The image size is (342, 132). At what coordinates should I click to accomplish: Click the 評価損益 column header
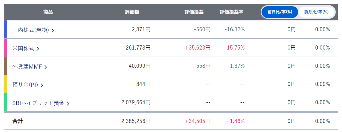click(x=194, y=12)
